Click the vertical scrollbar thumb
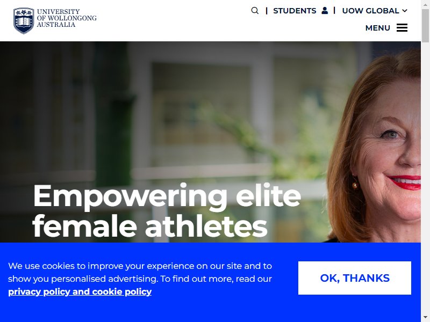Screen dimensions: 430x322 425,26
